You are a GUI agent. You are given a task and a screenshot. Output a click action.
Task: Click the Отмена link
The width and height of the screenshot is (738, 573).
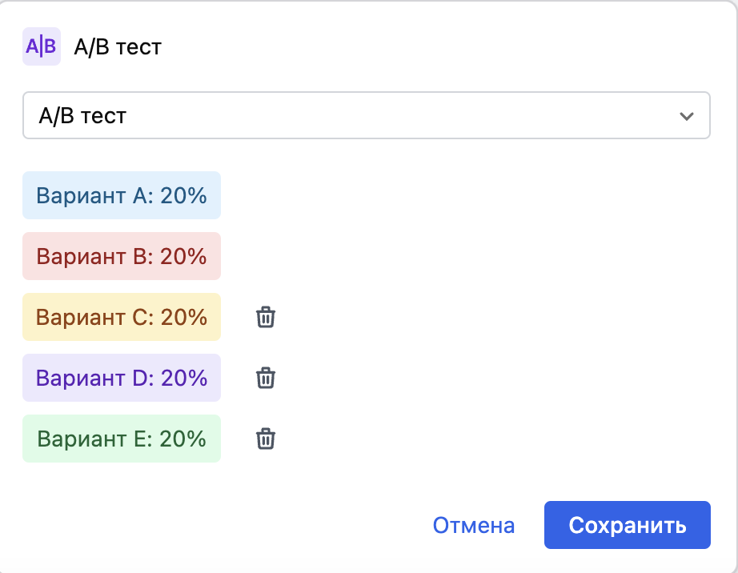pyautogui.click(x=473, y=525)
